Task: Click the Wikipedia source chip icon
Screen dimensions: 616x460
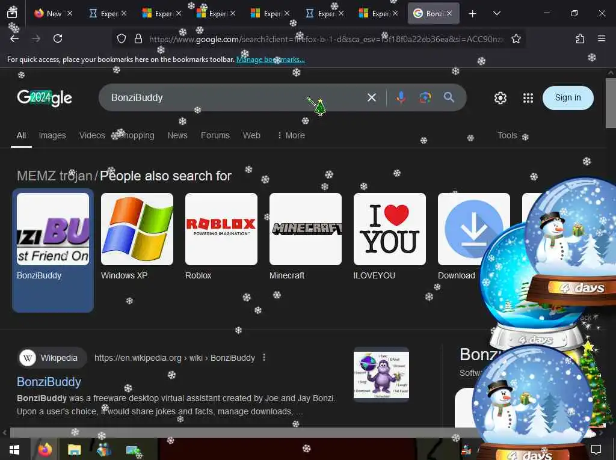Action: [x=28, y=358]
